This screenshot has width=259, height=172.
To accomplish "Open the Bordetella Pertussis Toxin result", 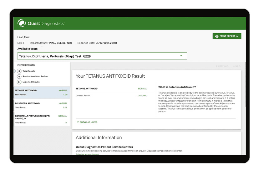I will (x=41, y=119).
